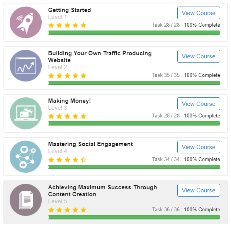The height and width of the screenshot is (231, 231).
Task: Open View Course for Getting Started
Action: [199, 13]
